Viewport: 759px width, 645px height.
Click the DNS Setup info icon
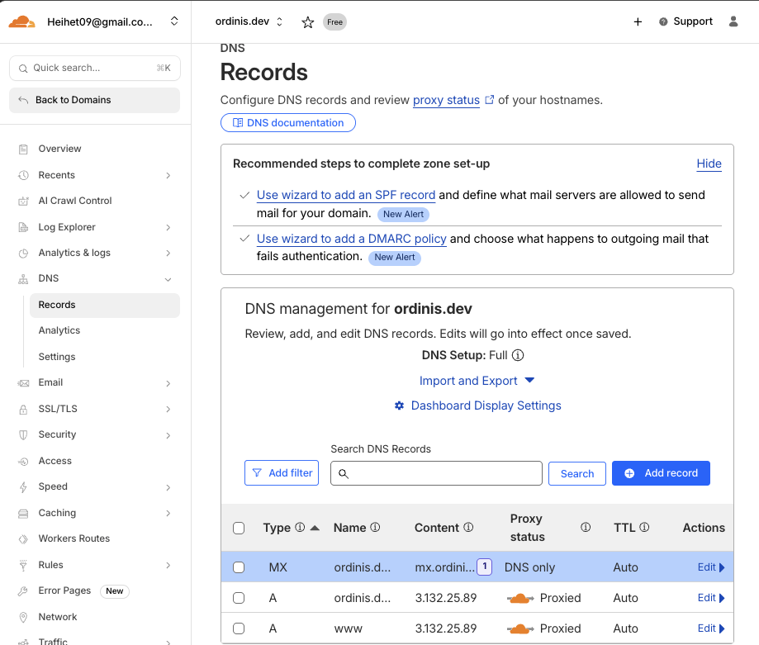point(518,356)
